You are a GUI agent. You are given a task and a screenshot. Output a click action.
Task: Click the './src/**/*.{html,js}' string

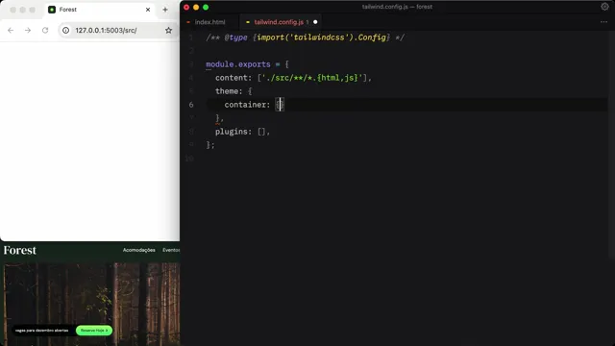tap(311, 78)
